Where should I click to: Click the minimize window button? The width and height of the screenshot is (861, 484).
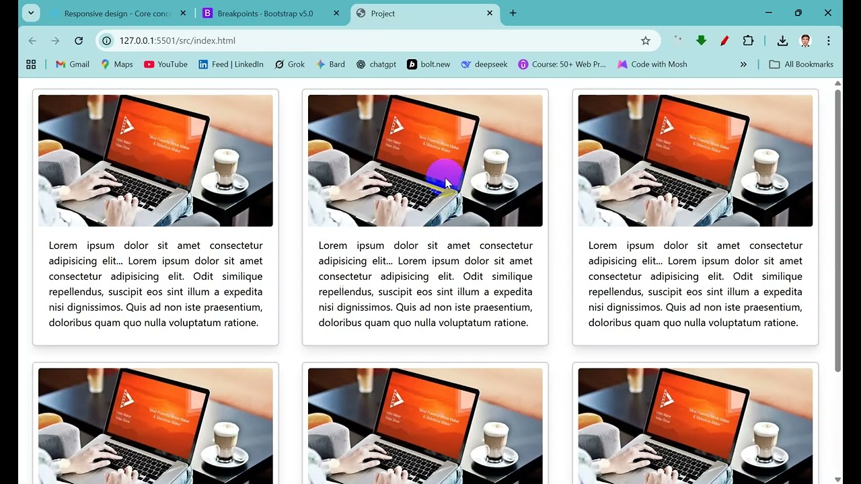[768, 13]
